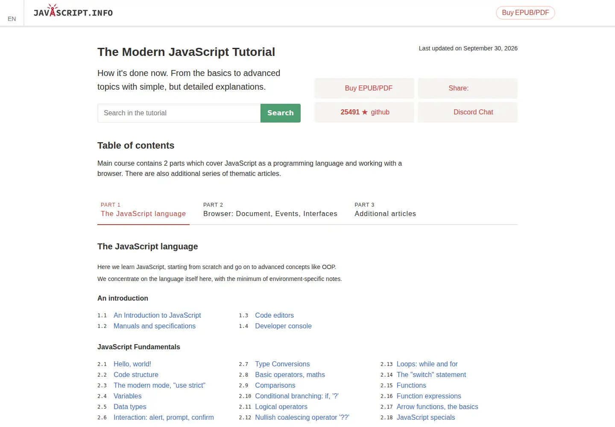Image resolution: width=615 pixels, height=427 pixels.
Task: Open Conditional branching: if, '?' chapter
Action: pyautogui.click(x=297, y=396)
